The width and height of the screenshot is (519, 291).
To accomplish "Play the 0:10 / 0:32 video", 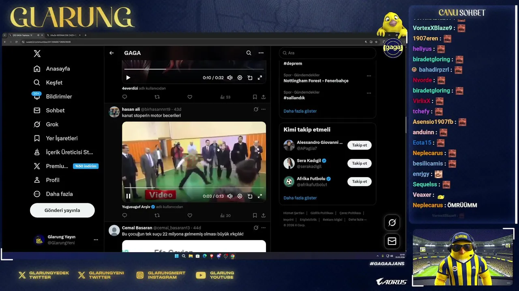I will point(128,78).
